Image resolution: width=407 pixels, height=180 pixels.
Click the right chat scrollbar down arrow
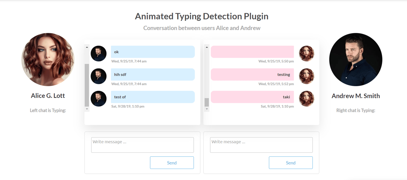point(207,109)
